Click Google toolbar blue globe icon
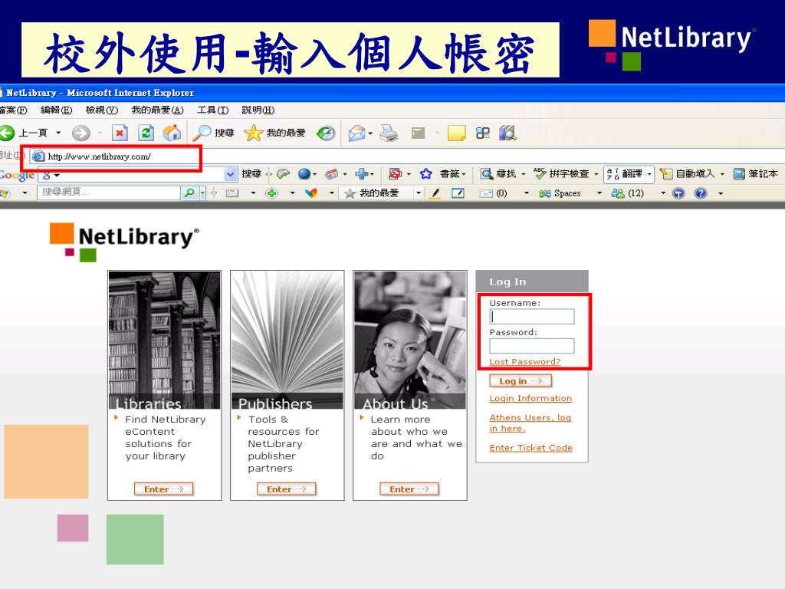Viewport: 785px width, 589px height. point(304,174)
